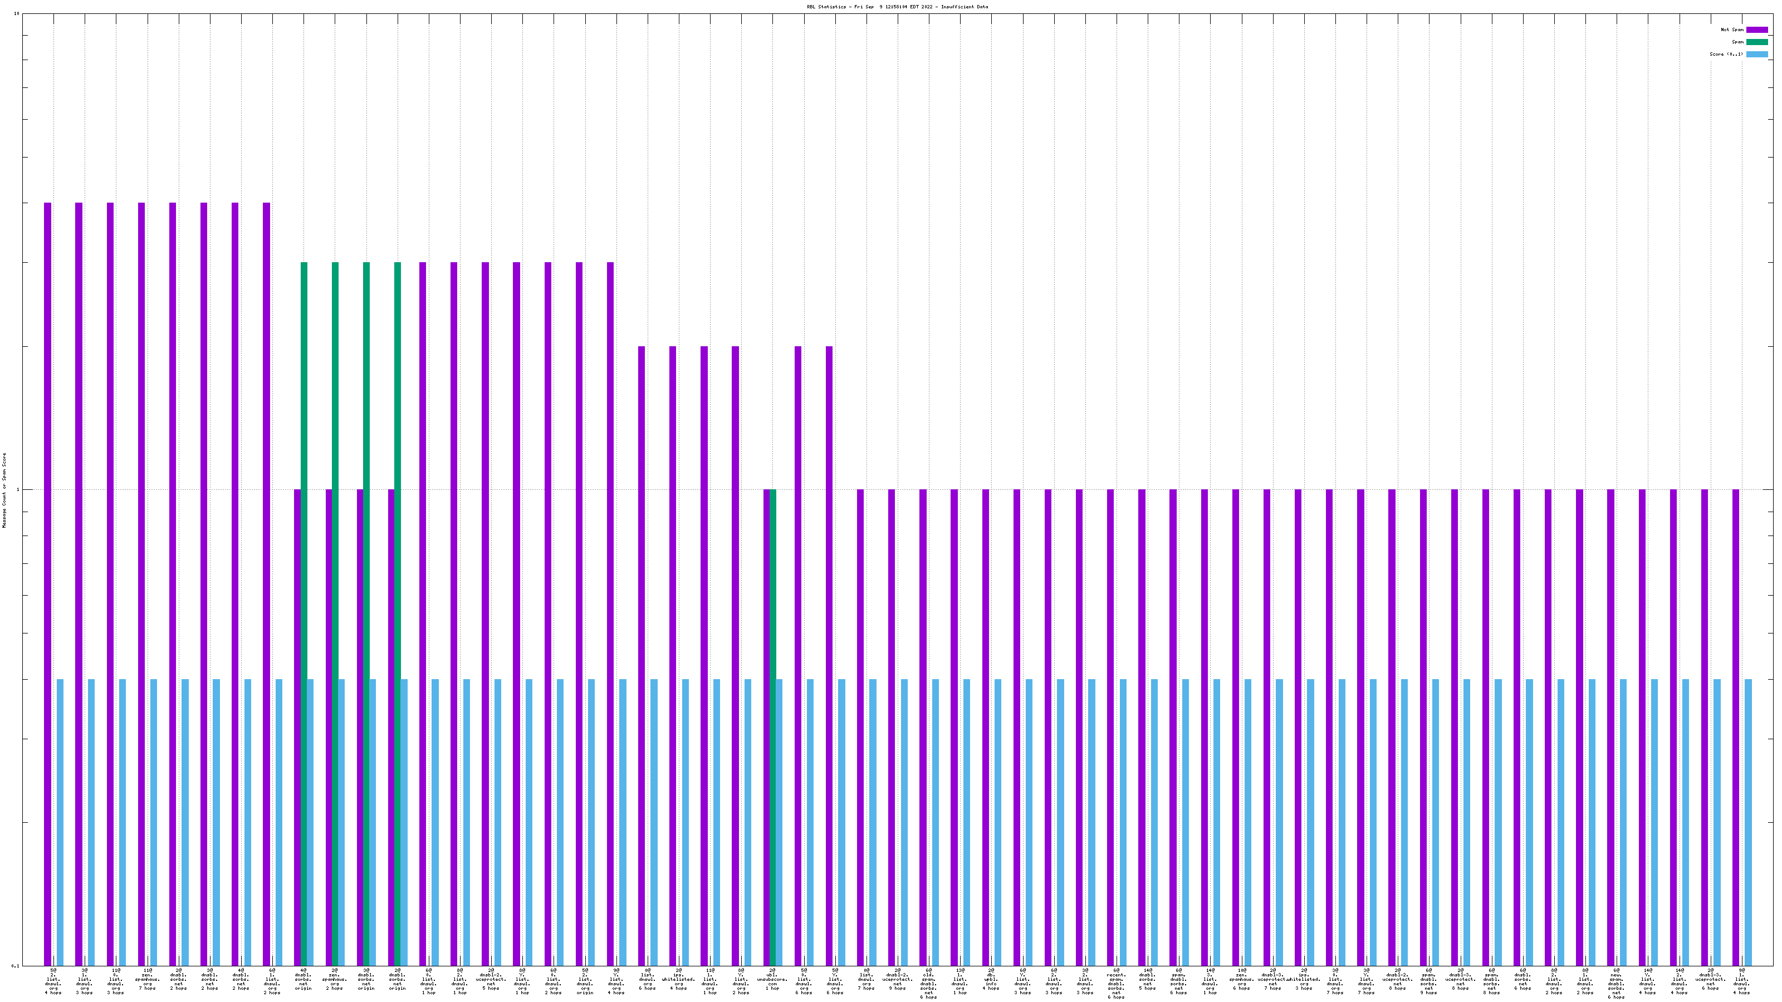Click the blue Score (0..1) legend swatch

[1756, 55]
